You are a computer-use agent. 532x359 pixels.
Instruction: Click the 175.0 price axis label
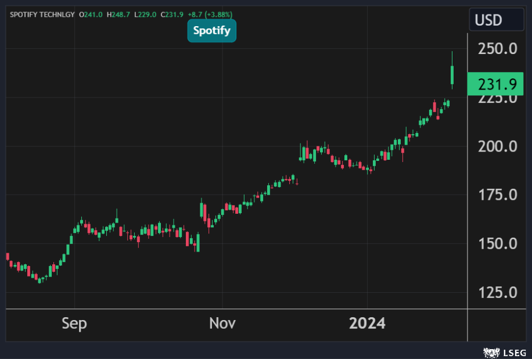tap(497, 195)
